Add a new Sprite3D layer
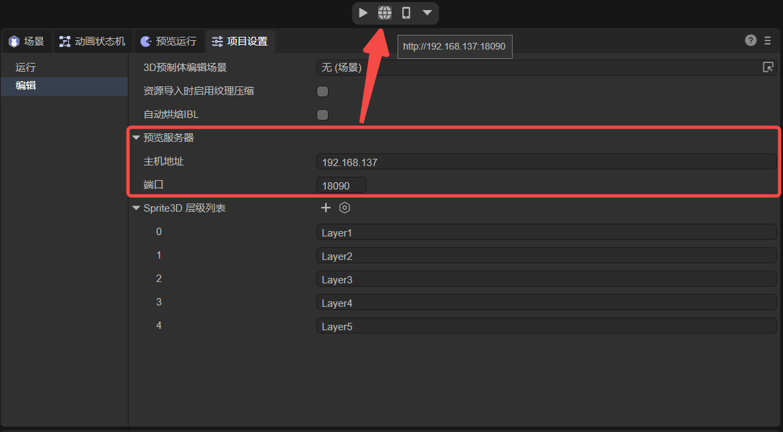Image resolution: width=783 pixels, height=432 pixels. (326, 208)
